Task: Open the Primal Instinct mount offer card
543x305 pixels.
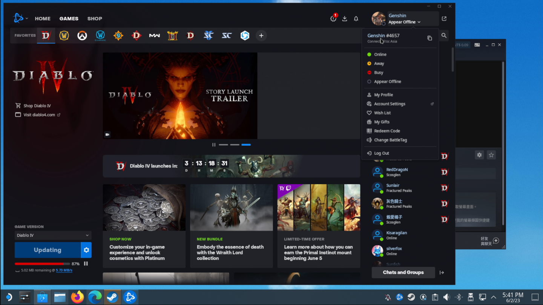Action: [319, 226]
